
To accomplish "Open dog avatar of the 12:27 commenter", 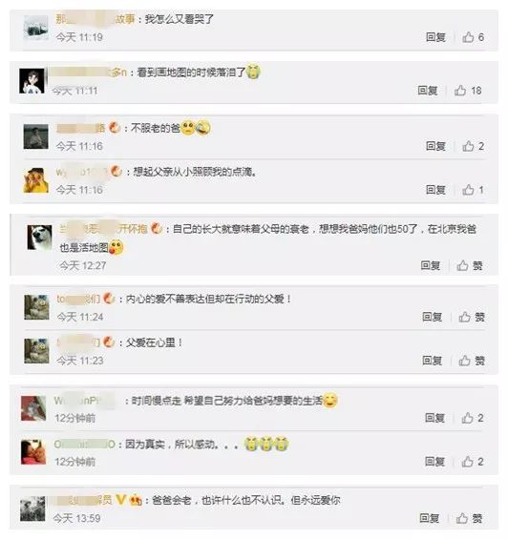I will point(39,238).
